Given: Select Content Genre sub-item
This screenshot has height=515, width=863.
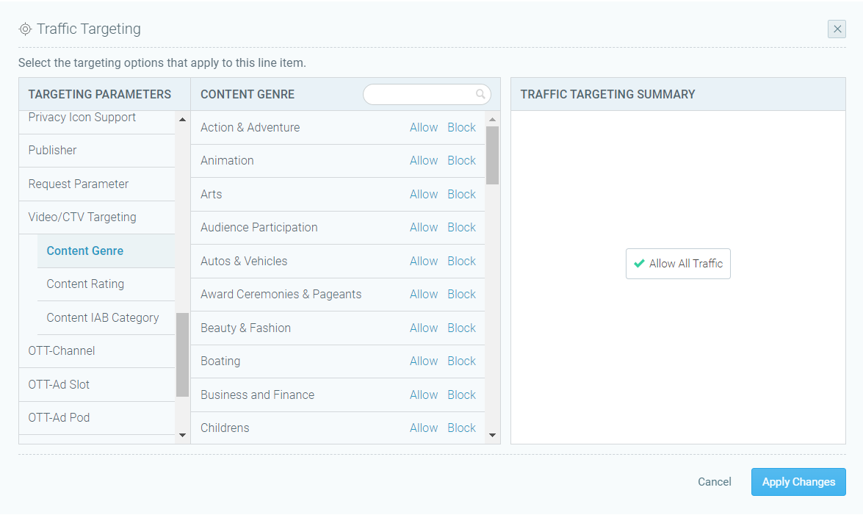Looking at the screenshot, I should click(106, 251).
